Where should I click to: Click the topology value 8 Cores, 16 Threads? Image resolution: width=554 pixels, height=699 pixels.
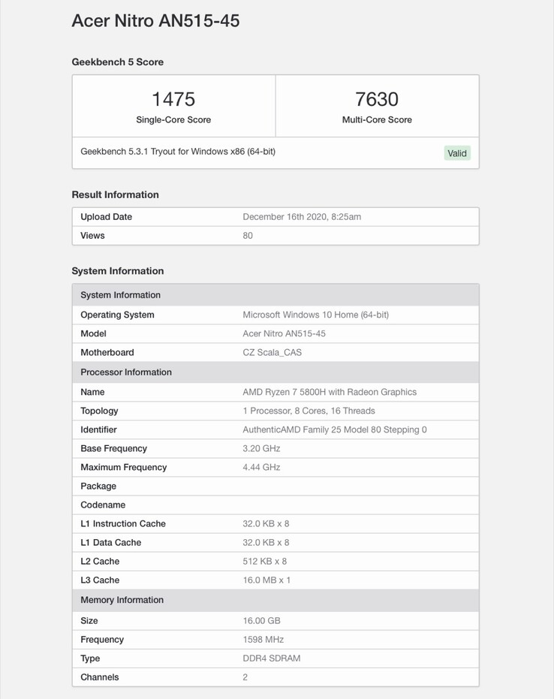tap(309, 411)
